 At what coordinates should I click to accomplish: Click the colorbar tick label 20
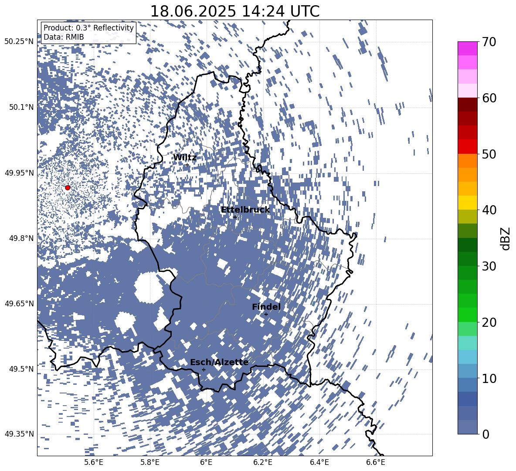489,322
